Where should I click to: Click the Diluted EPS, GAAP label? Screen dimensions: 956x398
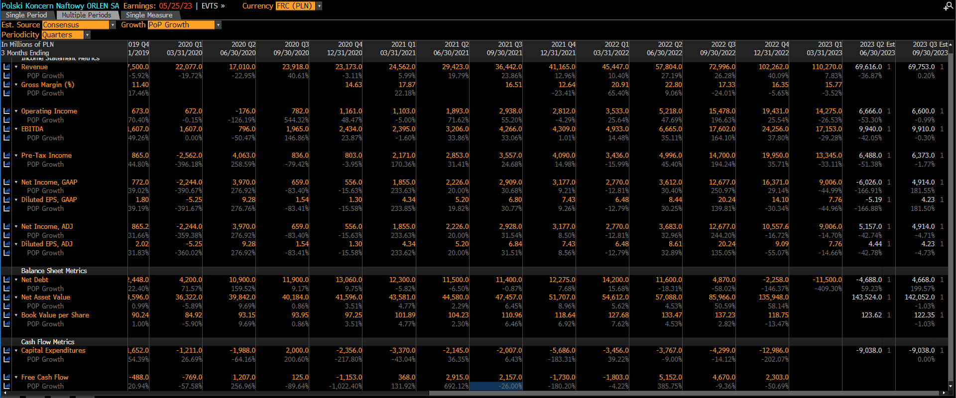[49, 199]
